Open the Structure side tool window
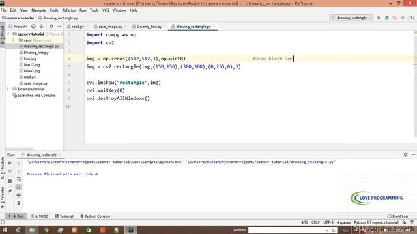 pos(3,167)
